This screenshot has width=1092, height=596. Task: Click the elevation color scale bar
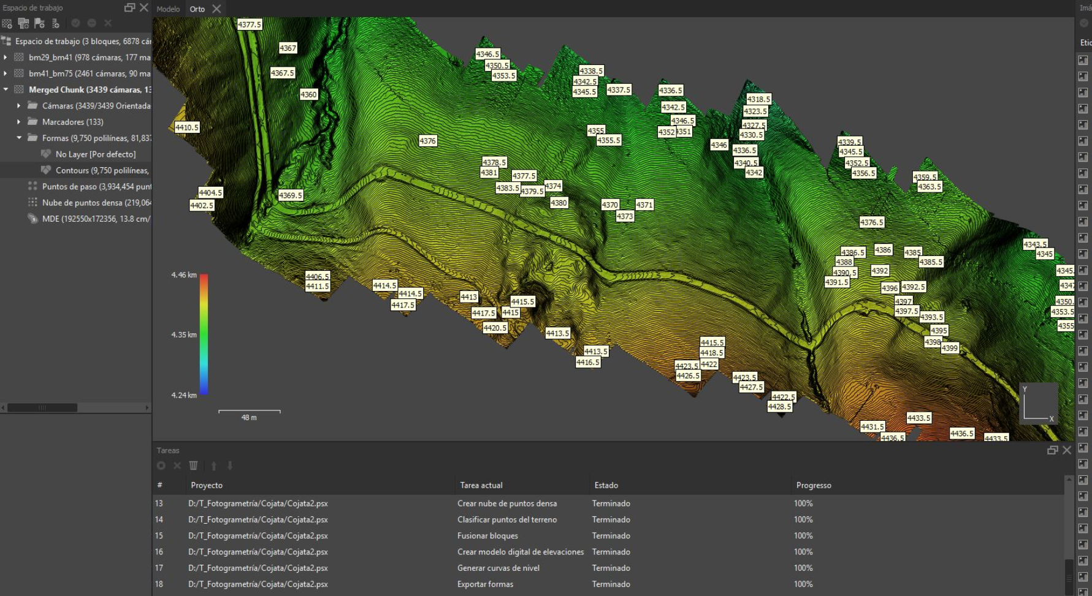[204, 334]
